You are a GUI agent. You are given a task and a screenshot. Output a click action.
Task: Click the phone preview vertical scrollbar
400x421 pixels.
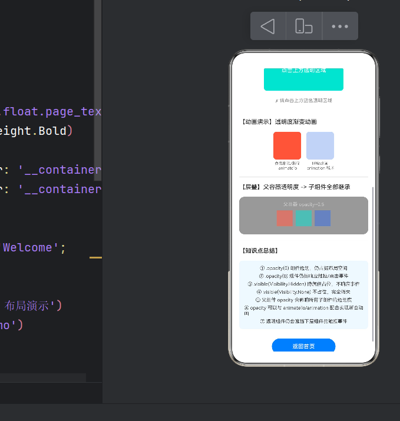(x=373, y=264)
